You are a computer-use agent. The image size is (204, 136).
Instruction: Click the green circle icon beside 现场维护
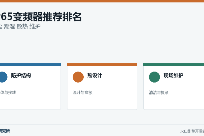pyautogui.click(x=154, y=77)
